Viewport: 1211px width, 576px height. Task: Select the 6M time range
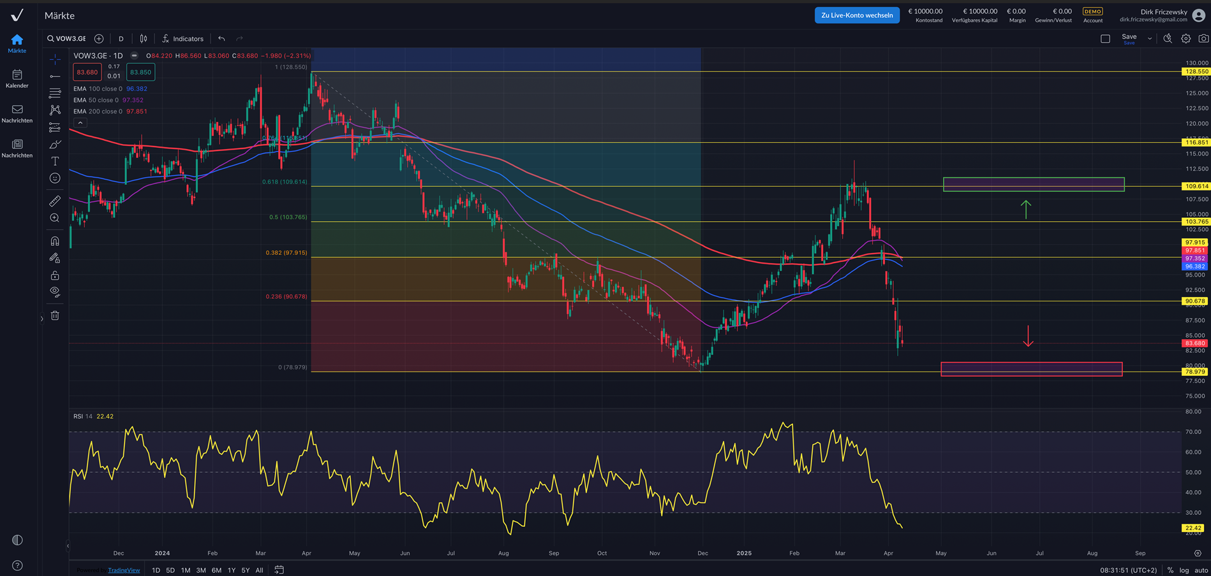point(216,570)
